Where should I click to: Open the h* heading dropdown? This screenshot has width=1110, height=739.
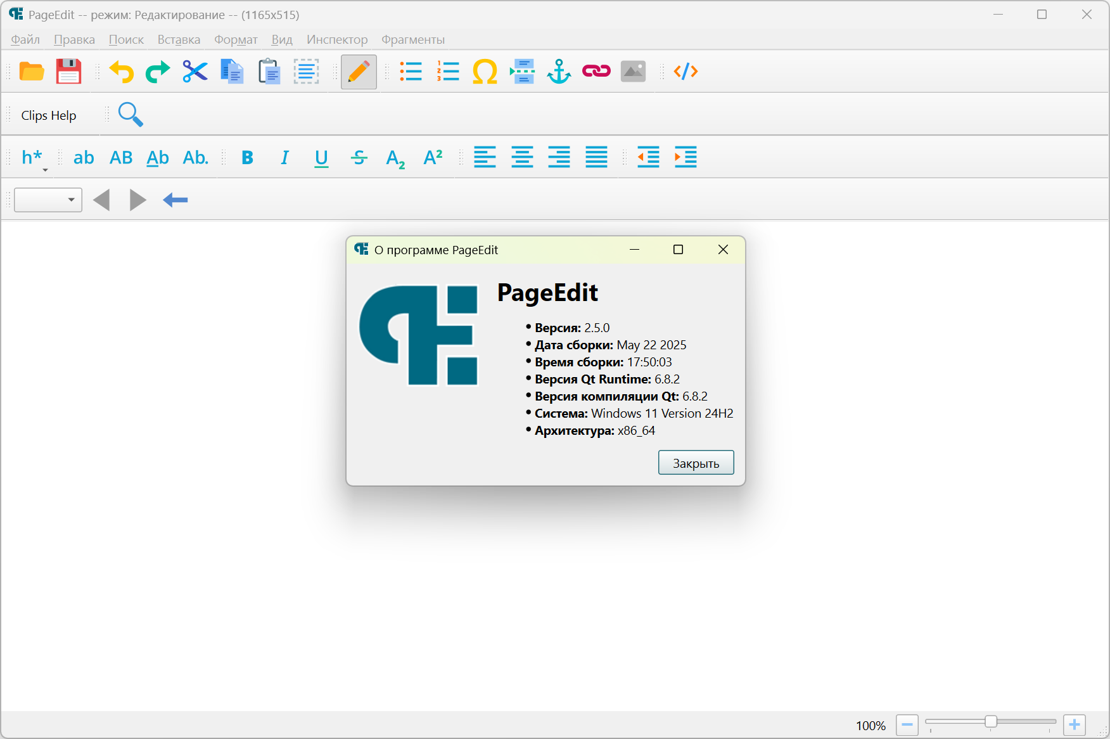click(x=34, y=158)
